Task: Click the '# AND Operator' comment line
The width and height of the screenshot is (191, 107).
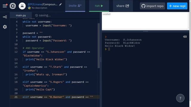Action: tap(33, 48)
